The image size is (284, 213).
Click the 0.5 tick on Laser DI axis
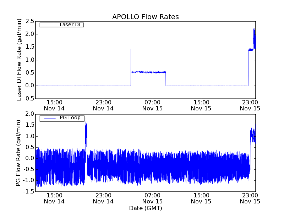[x=30, y=73]
